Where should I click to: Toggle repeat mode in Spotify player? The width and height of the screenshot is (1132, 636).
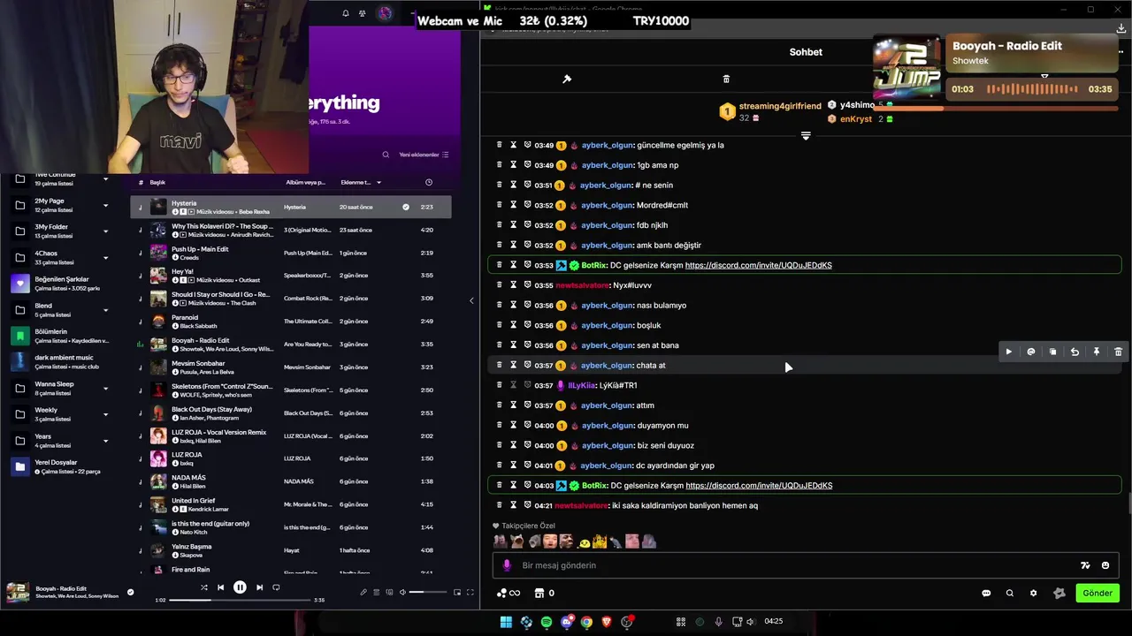276,587
